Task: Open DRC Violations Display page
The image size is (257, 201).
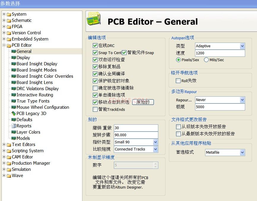Action: click(38, 89)
